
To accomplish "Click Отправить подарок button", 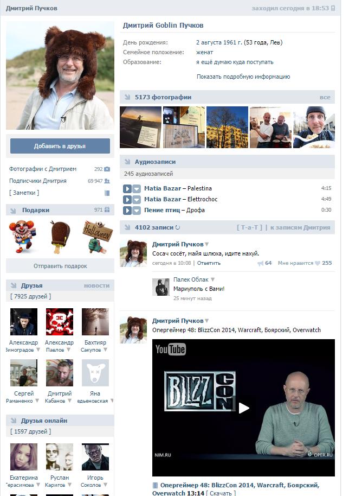I will 60,266.
